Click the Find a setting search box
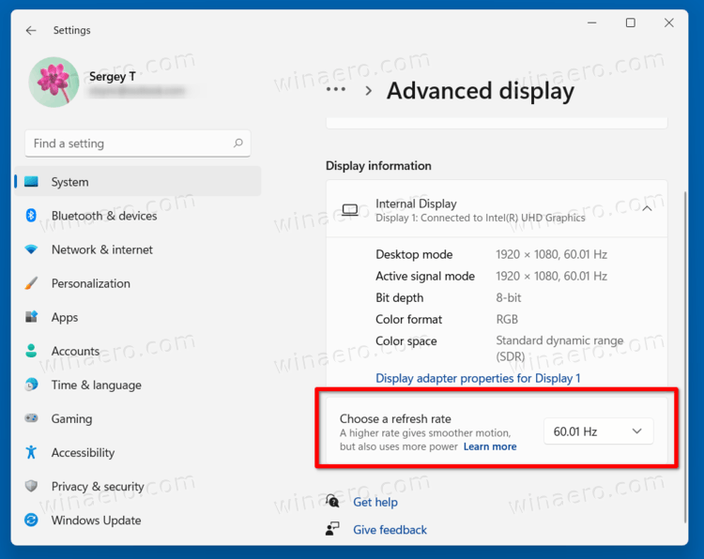This screenshot has height=559, width=704. pyautogui.click(x=137, y=144)
